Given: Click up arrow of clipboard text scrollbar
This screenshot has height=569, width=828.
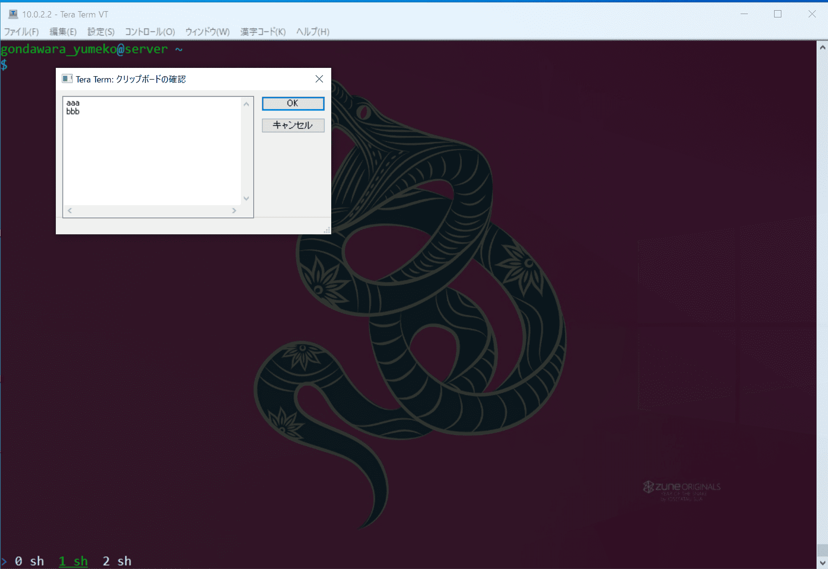Looking at the screenshot, I should pyautogui.click(x=246, y=104).
